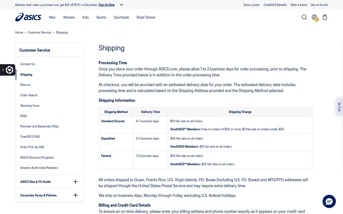Open the account profile icon
This screenshot has width=343, height=214.
(x=314, y=17)
